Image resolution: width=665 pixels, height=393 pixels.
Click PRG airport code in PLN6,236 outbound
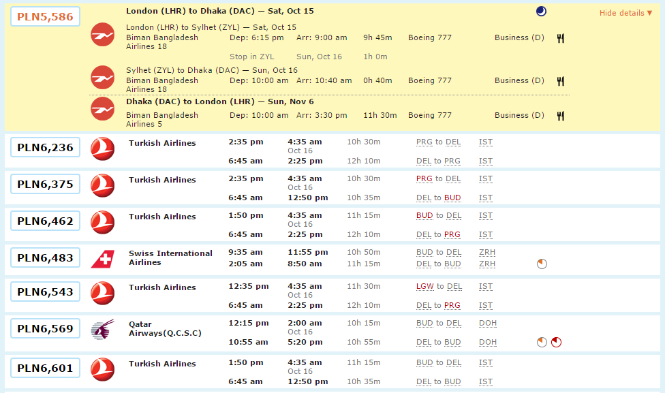coord(424,142)
